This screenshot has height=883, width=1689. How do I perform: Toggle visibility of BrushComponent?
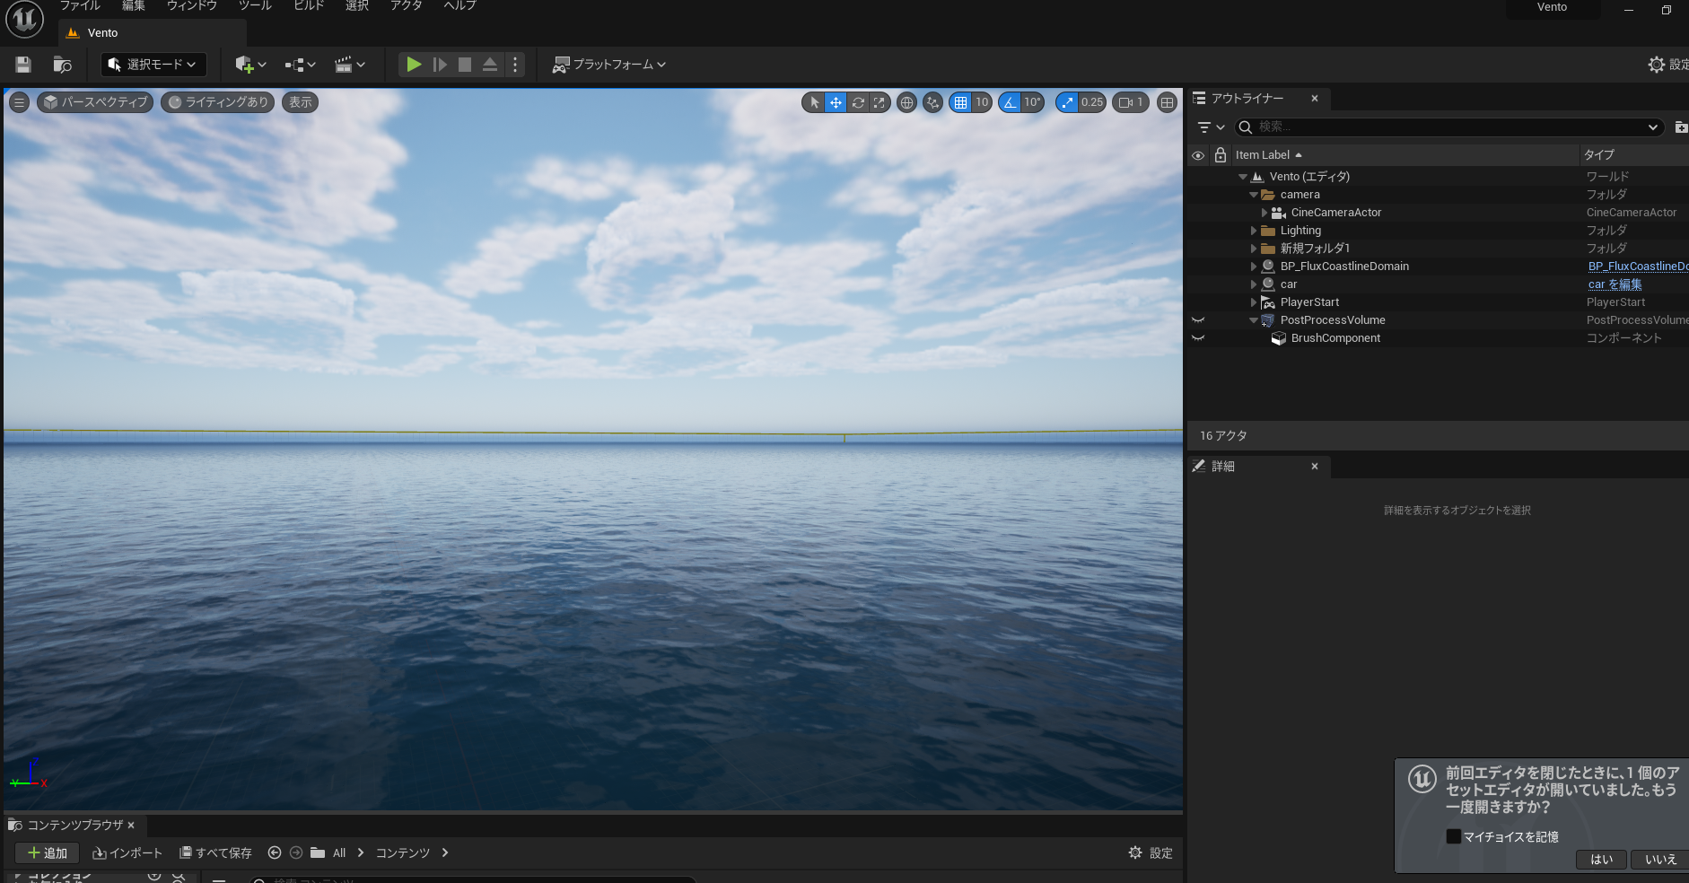pyautogui.click(x=1198, y=338)
